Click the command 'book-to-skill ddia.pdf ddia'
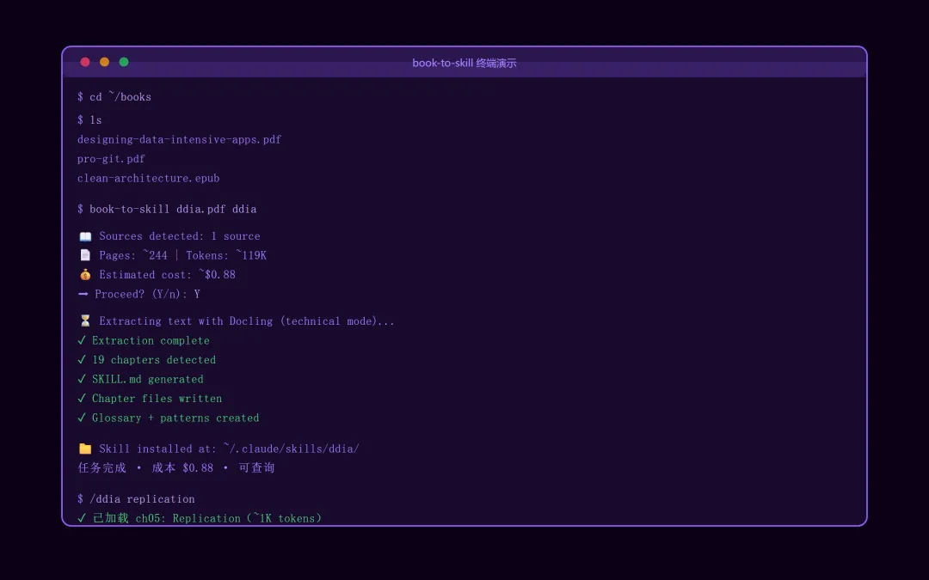 click(173, 209)
